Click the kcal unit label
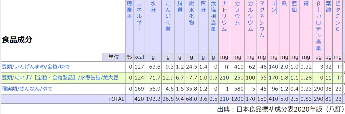Image resolution: width=345 pixels, height=114 pixels. click(139, 57)
